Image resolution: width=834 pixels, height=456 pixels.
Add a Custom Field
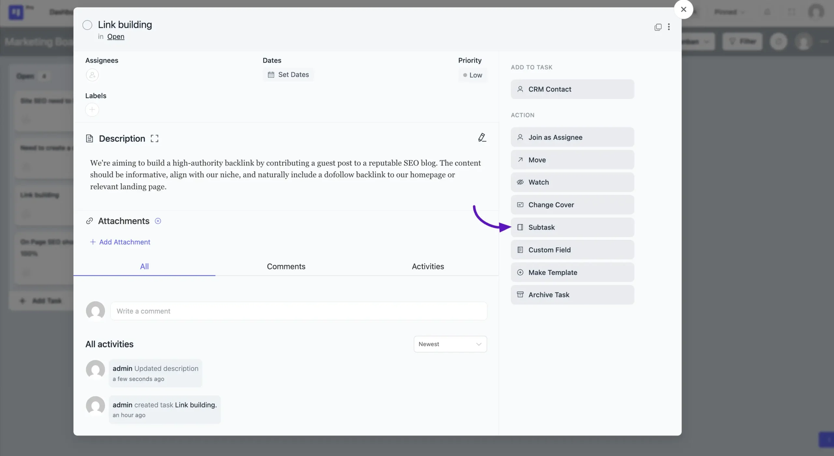572,250
